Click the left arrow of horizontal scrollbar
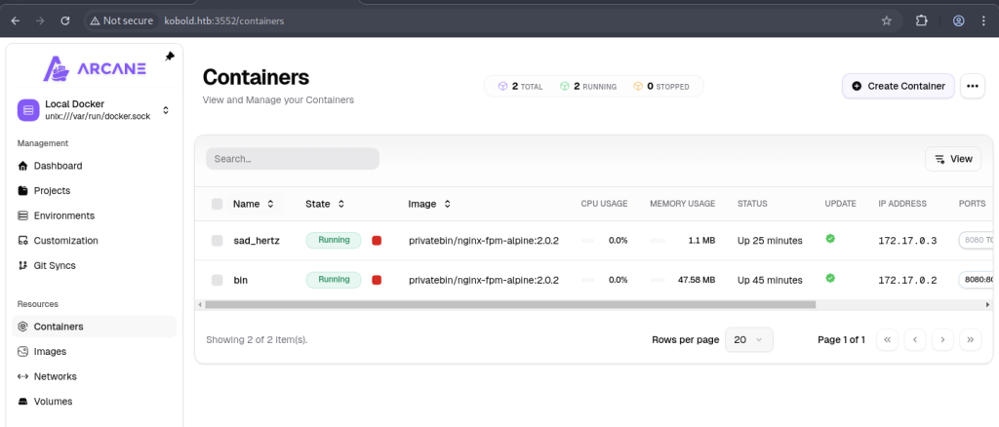 200,305
